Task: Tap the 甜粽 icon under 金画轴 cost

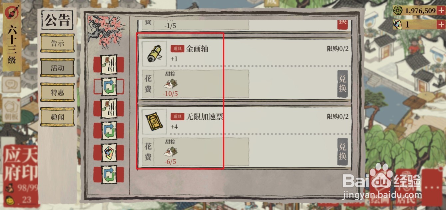Action: tap(170, 84)
